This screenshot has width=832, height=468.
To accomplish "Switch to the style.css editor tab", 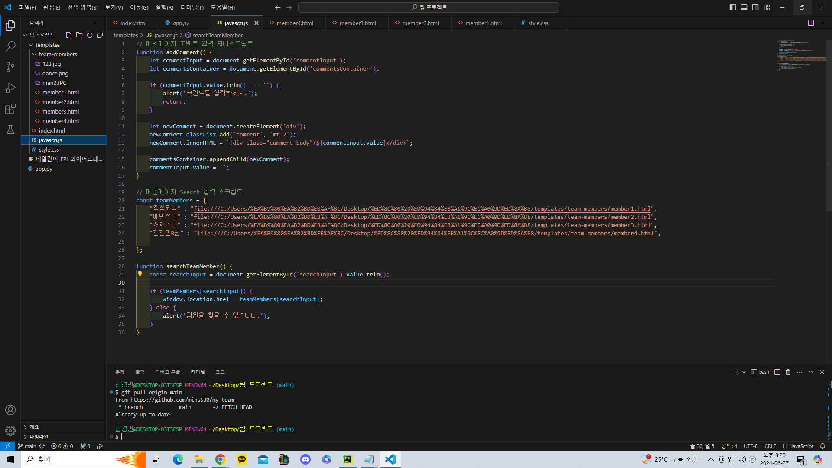I will point(538,23).
